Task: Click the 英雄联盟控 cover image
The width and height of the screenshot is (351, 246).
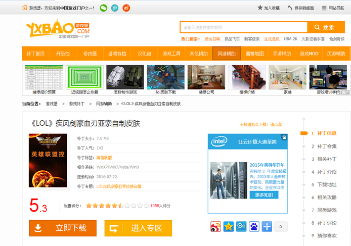Action: [48, 161]
